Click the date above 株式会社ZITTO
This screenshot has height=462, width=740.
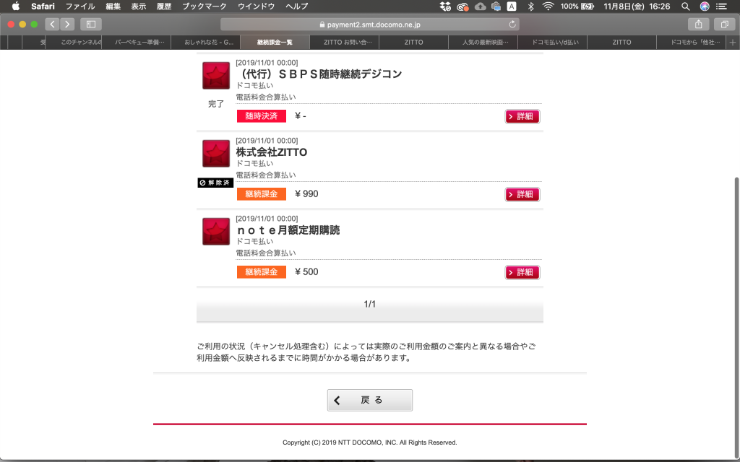coord(267,141)
